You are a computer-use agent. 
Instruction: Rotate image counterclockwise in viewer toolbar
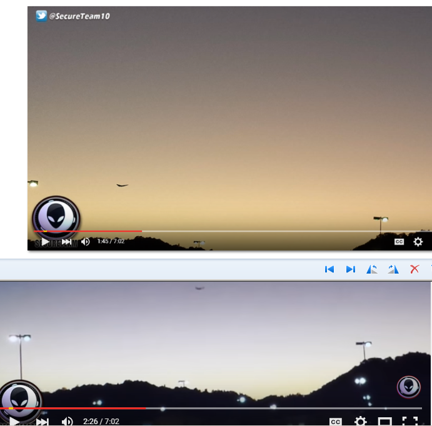pyautogui.click(x=372, y=269)
